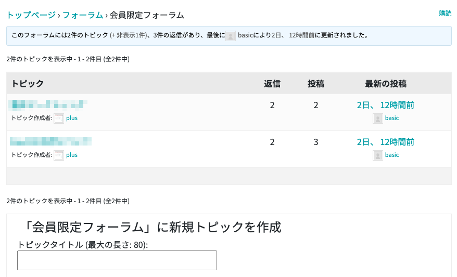Open first topic's latest post time link
Viewport: 457px width, 277px height.
pos(385,105)
